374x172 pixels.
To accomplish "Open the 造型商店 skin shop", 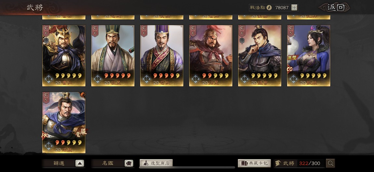I will 156,163.
